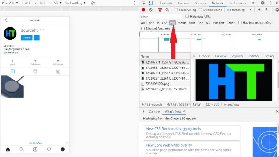Open DevTools settings gear
This screenshot has height=157, width=279.
263,3
